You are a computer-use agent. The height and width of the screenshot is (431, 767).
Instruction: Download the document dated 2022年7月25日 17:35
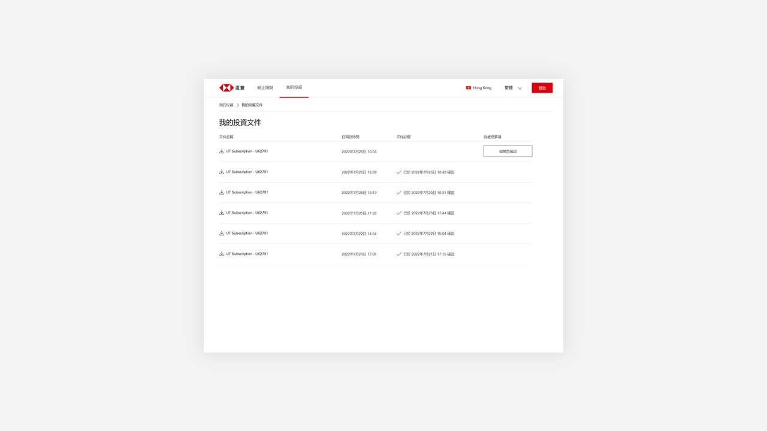tap(222, 213)
